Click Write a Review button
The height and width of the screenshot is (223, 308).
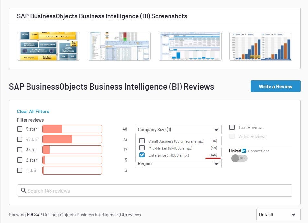(x=275, y=86)
